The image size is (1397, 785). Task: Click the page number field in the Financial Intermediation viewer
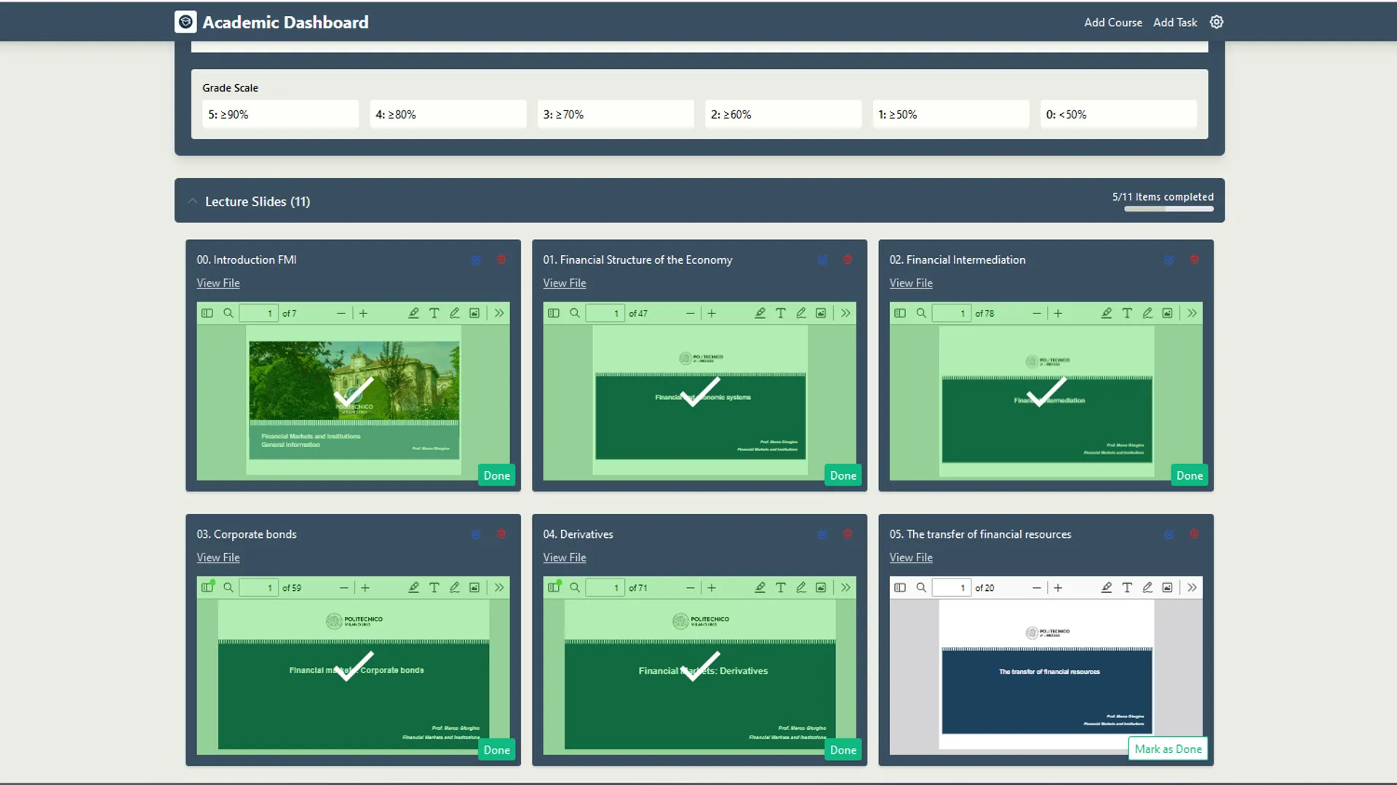pos(951,313)
